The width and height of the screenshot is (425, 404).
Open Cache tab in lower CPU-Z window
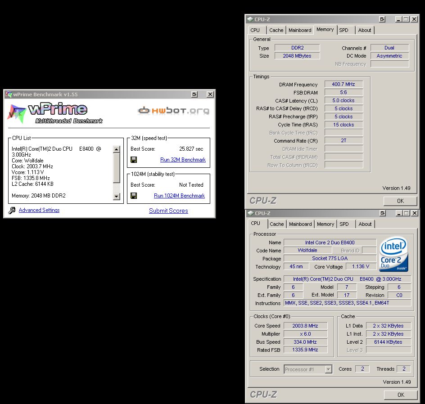click(x=277, y=224)
